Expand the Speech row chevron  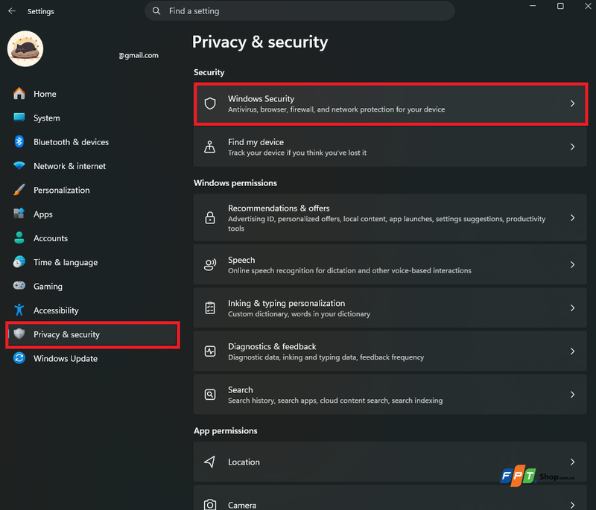click(572, 265)
